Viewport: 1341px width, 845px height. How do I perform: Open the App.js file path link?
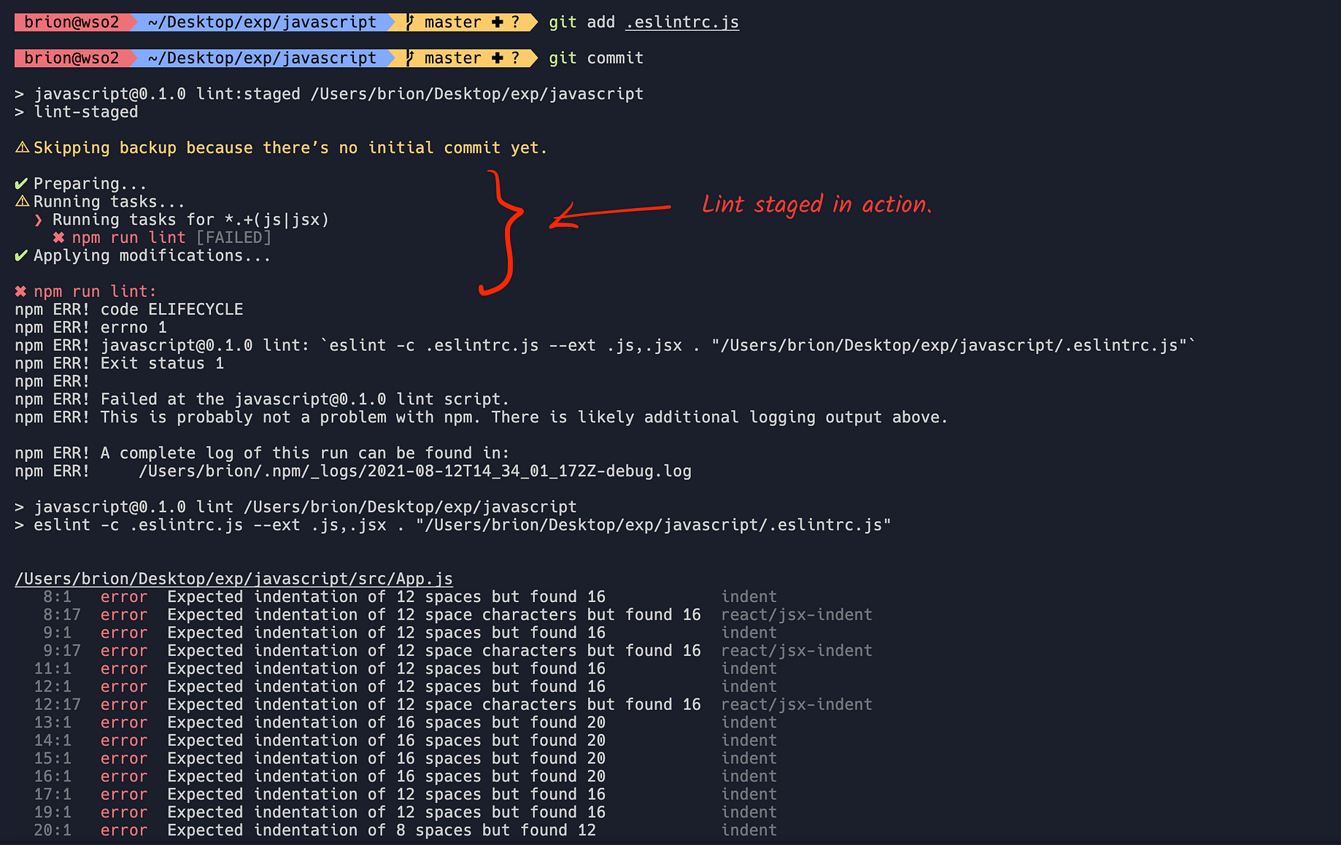click(x=233, y=578)
